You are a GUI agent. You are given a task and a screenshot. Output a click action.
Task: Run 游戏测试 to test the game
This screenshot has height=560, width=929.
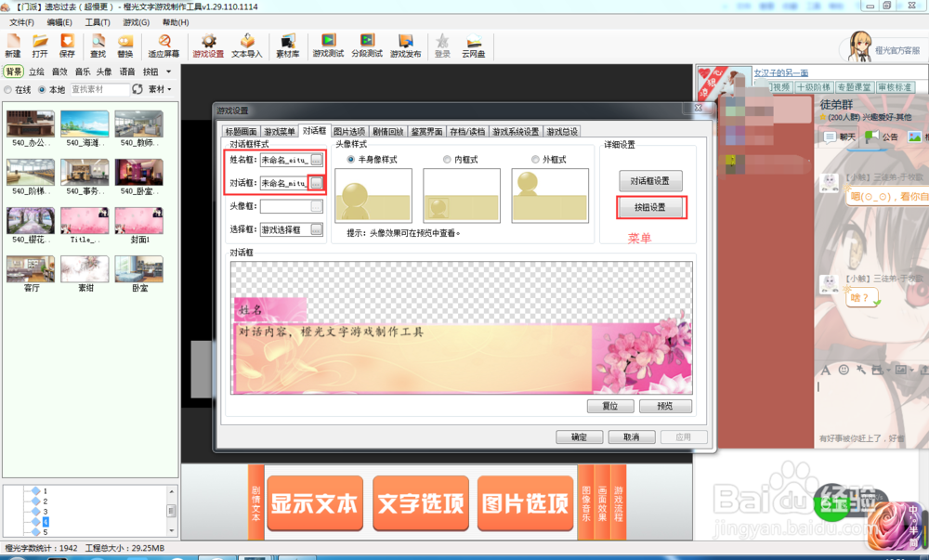coord(327,46)
